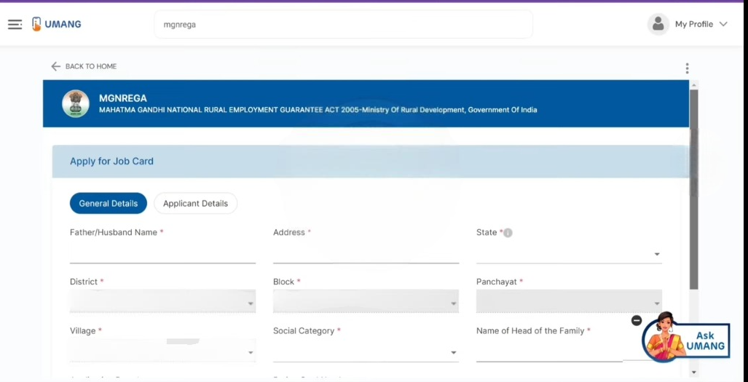Click the form's vertical scrollbar
This screenshot has width=748, height=382.
[693, 189]
